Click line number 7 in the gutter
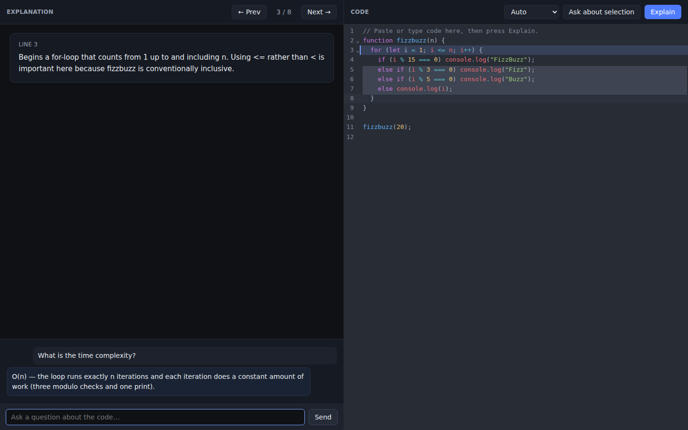This screenshot has width=688, height=430. 352,89
